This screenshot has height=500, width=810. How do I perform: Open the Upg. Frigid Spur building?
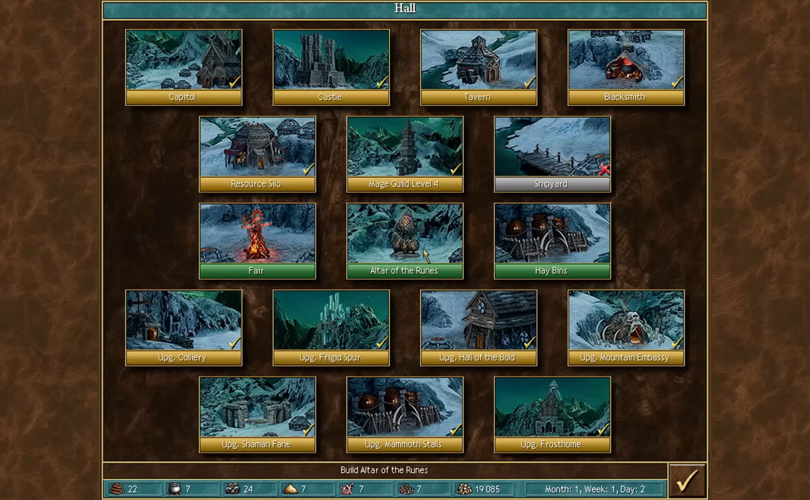point(331,327)
